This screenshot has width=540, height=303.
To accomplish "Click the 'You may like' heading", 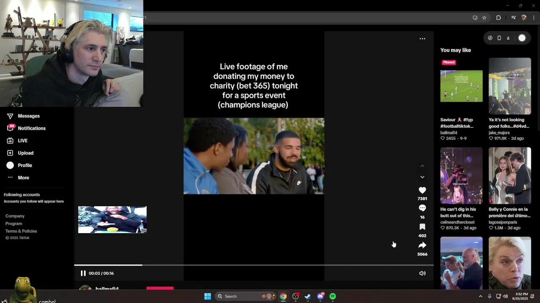I will pyautogui.click(x=456, y=50).
